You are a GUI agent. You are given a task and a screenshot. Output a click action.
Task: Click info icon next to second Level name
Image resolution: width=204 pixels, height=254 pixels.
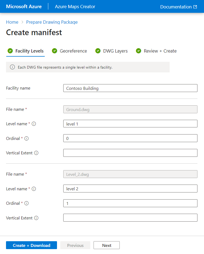(x=34, y=189)
